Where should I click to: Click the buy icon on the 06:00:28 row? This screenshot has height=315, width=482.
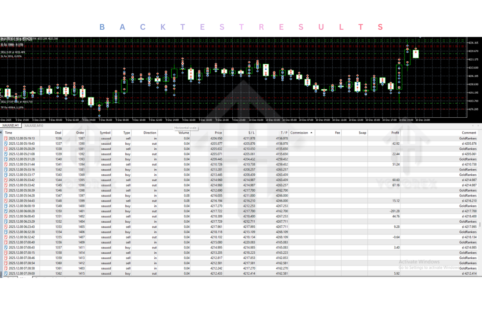[6, 211]
